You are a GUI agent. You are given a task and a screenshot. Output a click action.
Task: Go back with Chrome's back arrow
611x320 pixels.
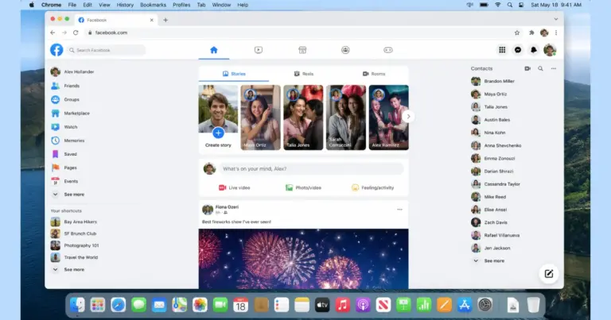pos(53,33)
